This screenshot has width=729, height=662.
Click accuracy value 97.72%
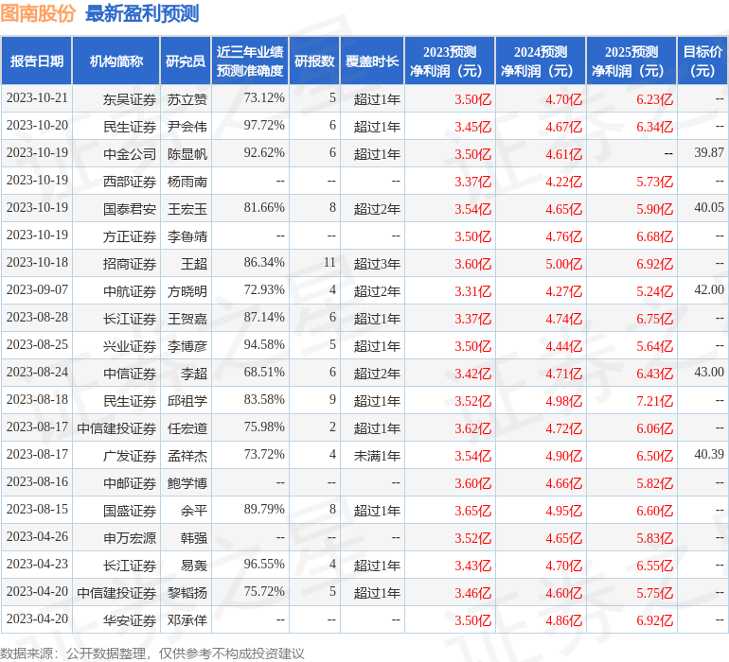(x=264, y=126)
